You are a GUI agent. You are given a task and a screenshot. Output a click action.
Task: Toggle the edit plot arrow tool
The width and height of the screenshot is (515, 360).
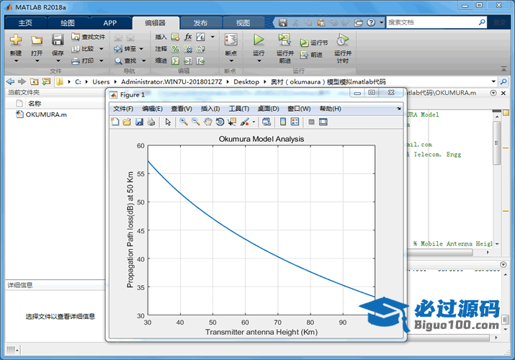[168, 122]
